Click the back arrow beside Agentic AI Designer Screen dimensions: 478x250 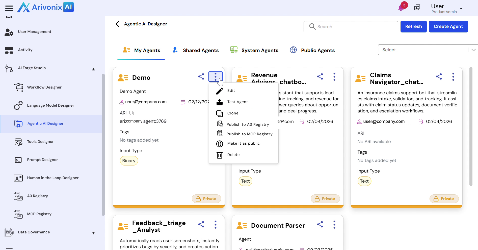(117, 24)
